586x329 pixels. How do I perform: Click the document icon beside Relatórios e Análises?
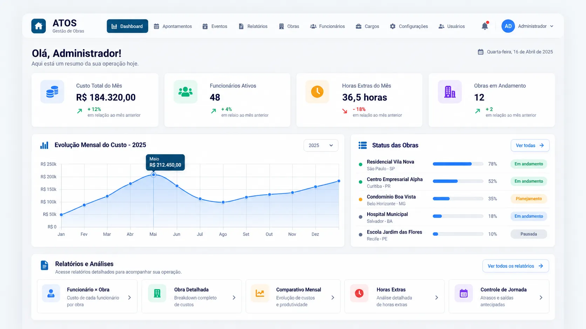(x=45, y=265)
